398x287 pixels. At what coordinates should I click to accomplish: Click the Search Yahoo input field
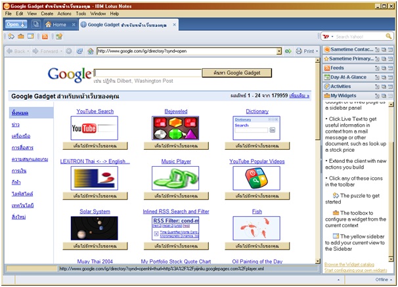[360, 37]
